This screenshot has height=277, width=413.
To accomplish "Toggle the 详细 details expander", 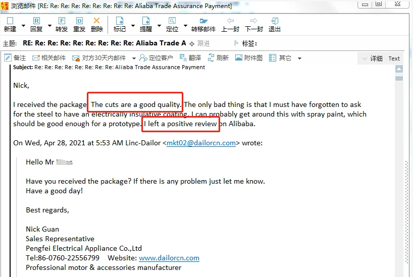I will click(x=372, y=59).
